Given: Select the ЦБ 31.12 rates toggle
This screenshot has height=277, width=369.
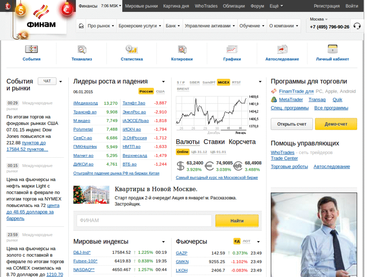Looking at the screenshot, I should [199, 152].
